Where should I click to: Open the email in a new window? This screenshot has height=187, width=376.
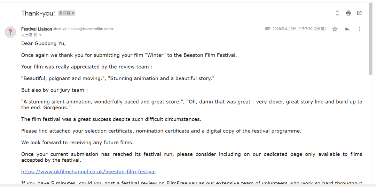[x=359, y=13]
